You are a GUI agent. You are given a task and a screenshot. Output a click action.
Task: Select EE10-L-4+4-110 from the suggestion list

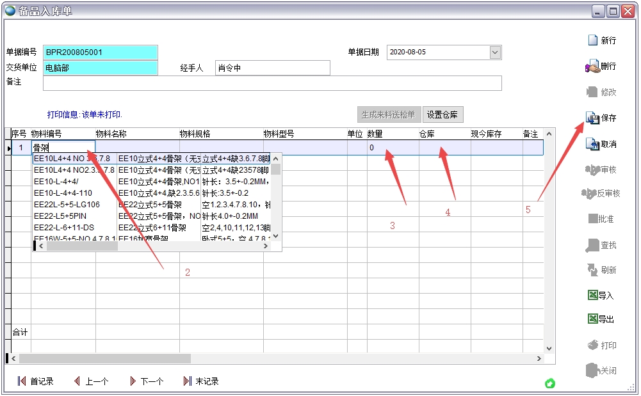(63, 193)
